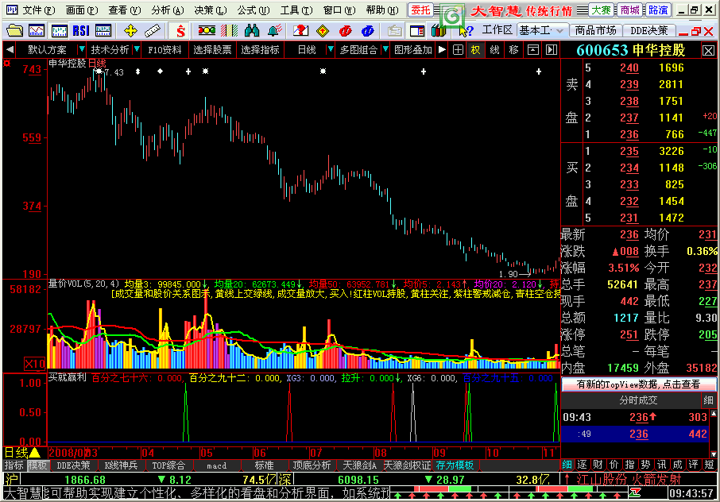The image size is (720, 502).
Task: Expand the 日线 period dropdown arrow
Action: pos(330,49)
